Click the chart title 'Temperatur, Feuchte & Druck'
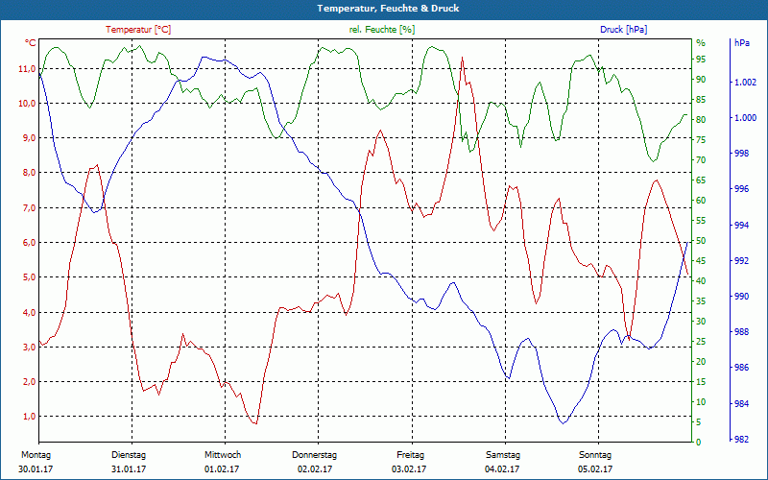 388,9
